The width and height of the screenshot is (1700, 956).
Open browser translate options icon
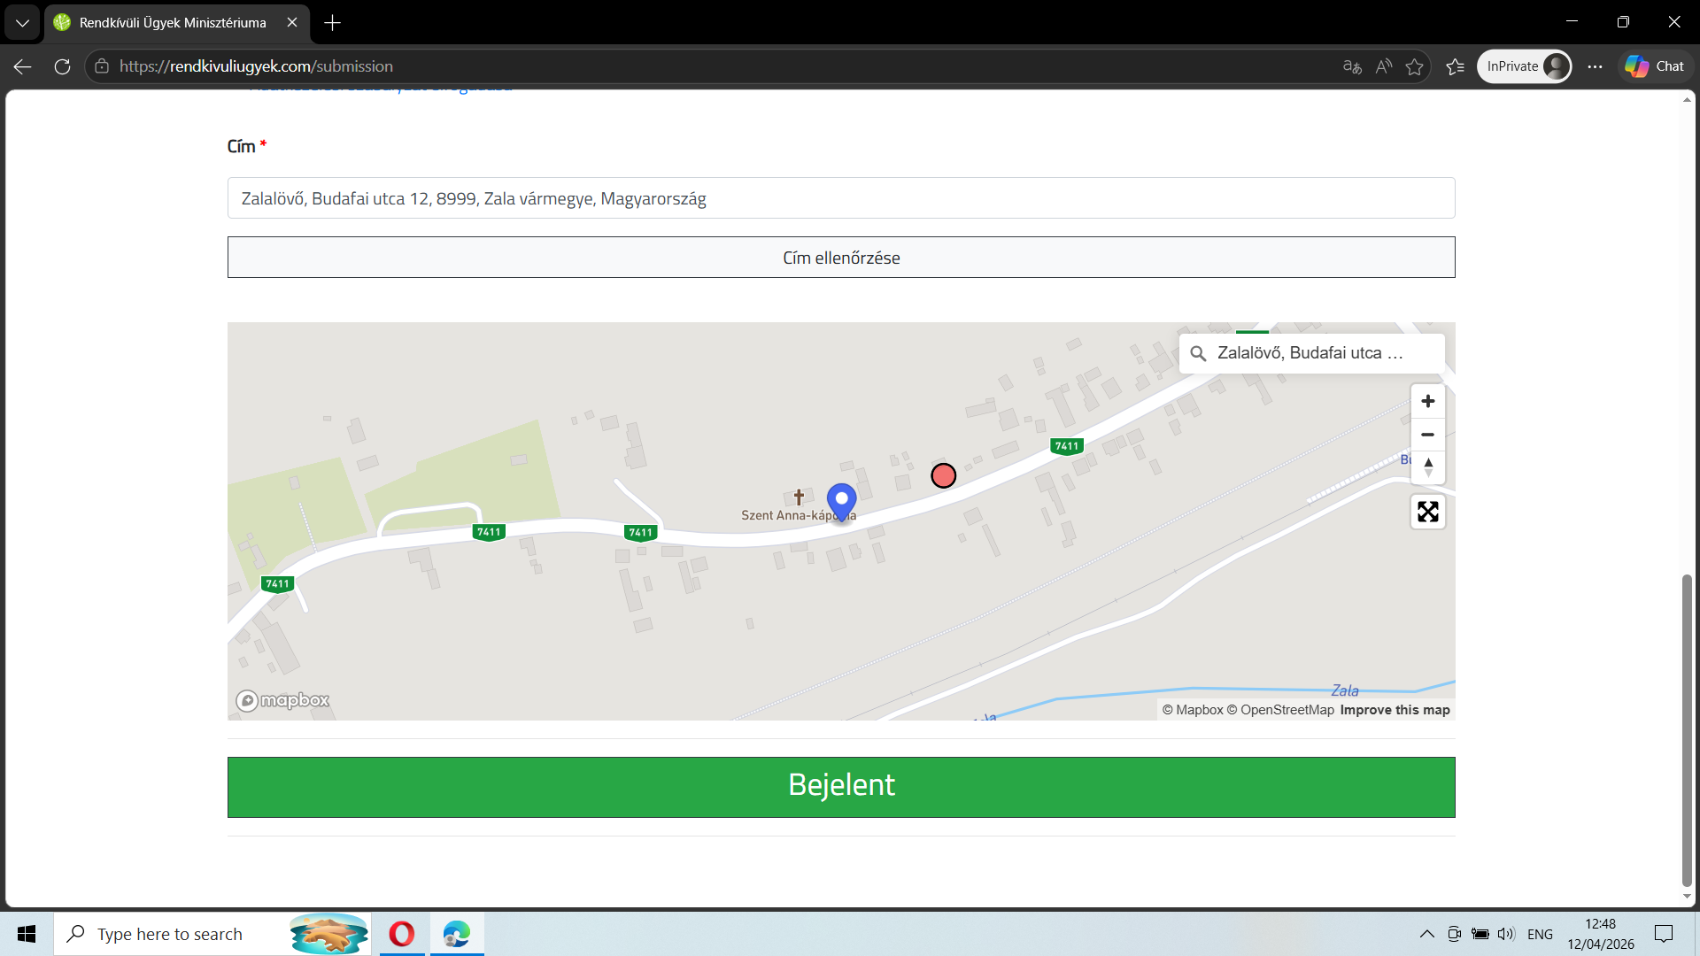pyautogui.click(x=1351, y=66)
